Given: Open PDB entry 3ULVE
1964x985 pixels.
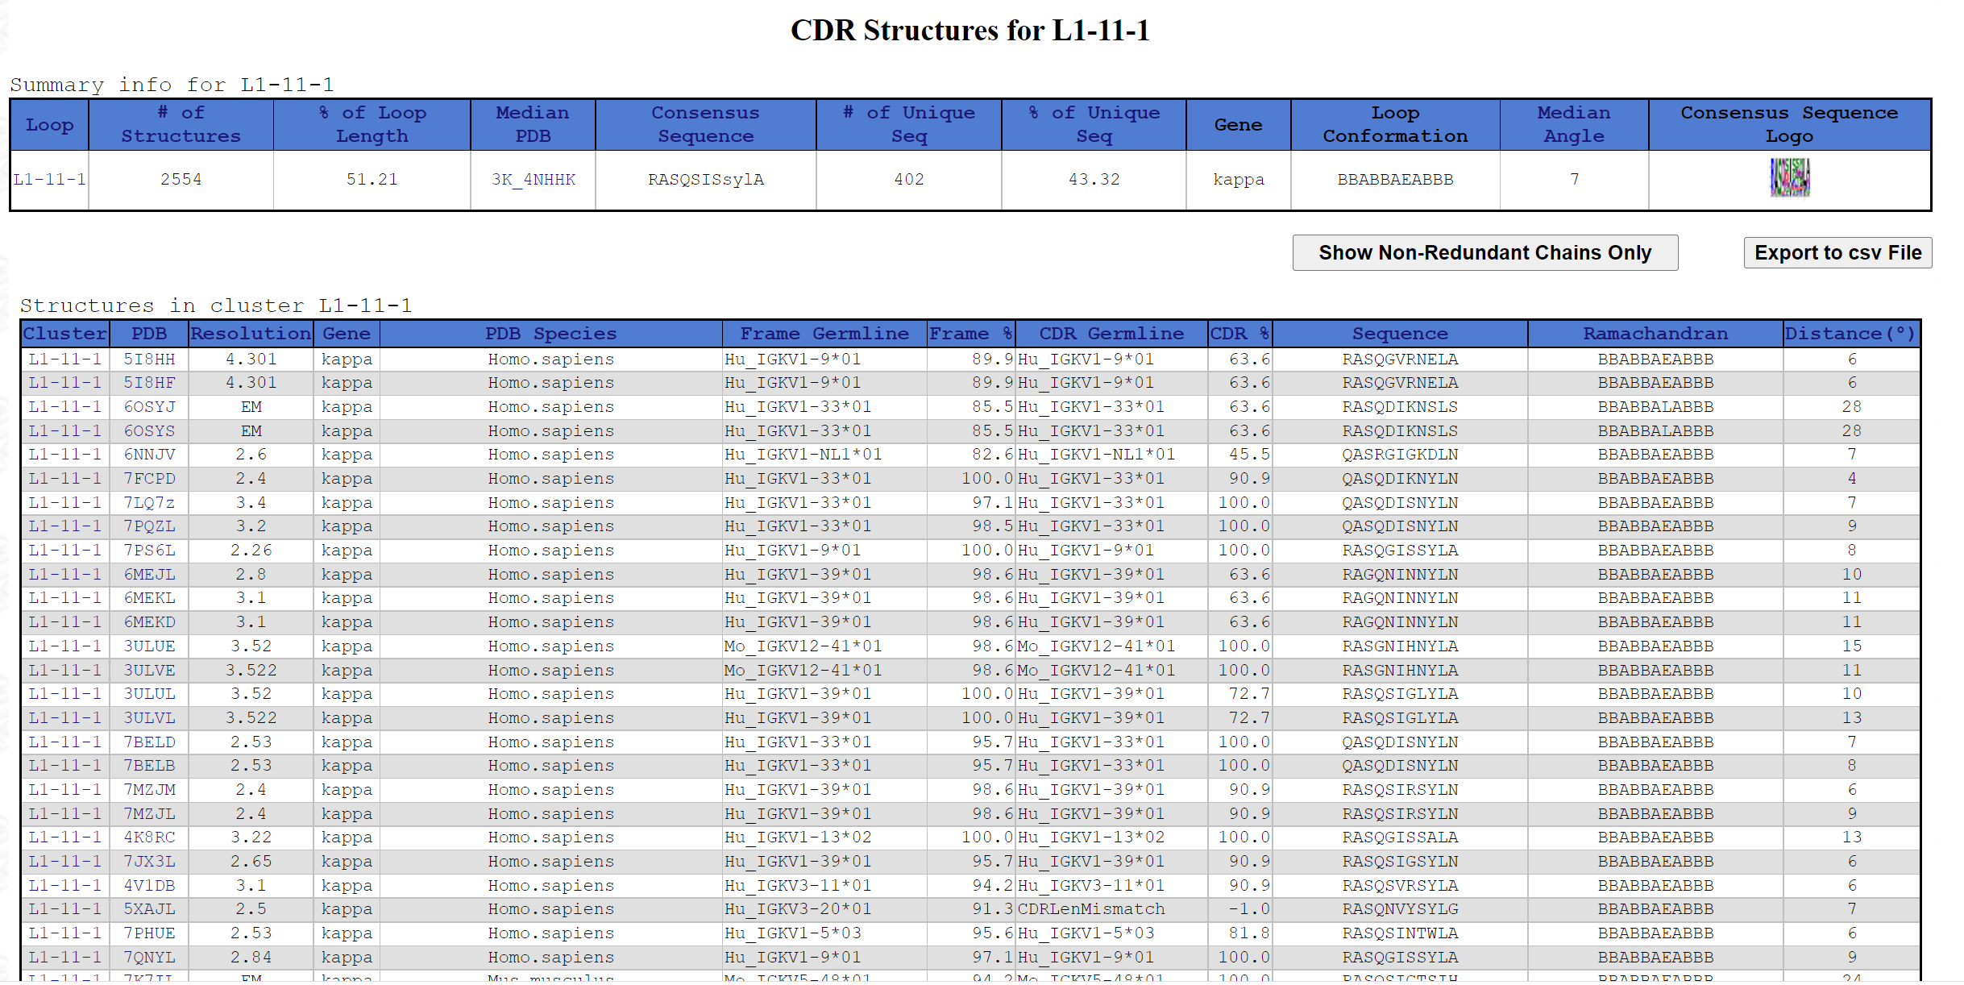Looking at the screenshot, I should coord(149,671).
